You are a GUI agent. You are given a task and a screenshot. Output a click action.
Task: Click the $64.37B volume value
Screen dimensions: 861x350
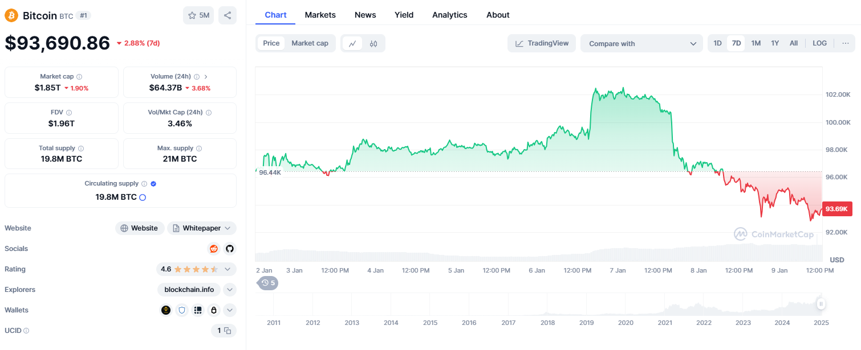click(x=166, y=88)
